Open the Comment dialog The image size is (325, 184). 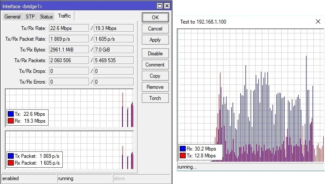(x=155, y=65)
